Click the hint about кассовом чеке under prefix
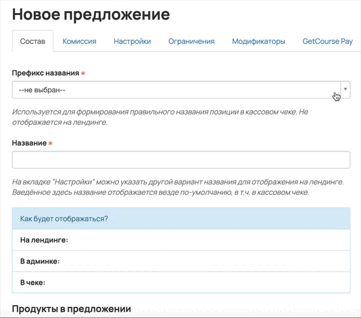 [x=160, y=117]
